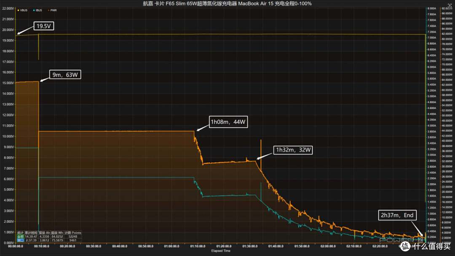Image resolution: width=455 pixels, height=256 pixels.
Task: Click the fit-to-view icon at chart corner
Action: tap(450, 5)
